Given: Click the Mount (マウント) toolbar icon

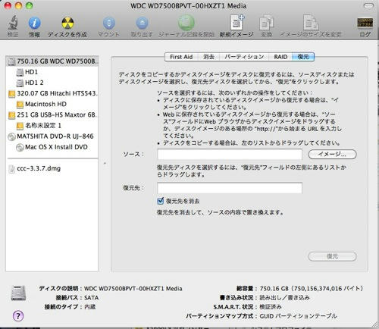Looking at the screenshot, I should tap(109, 23).
